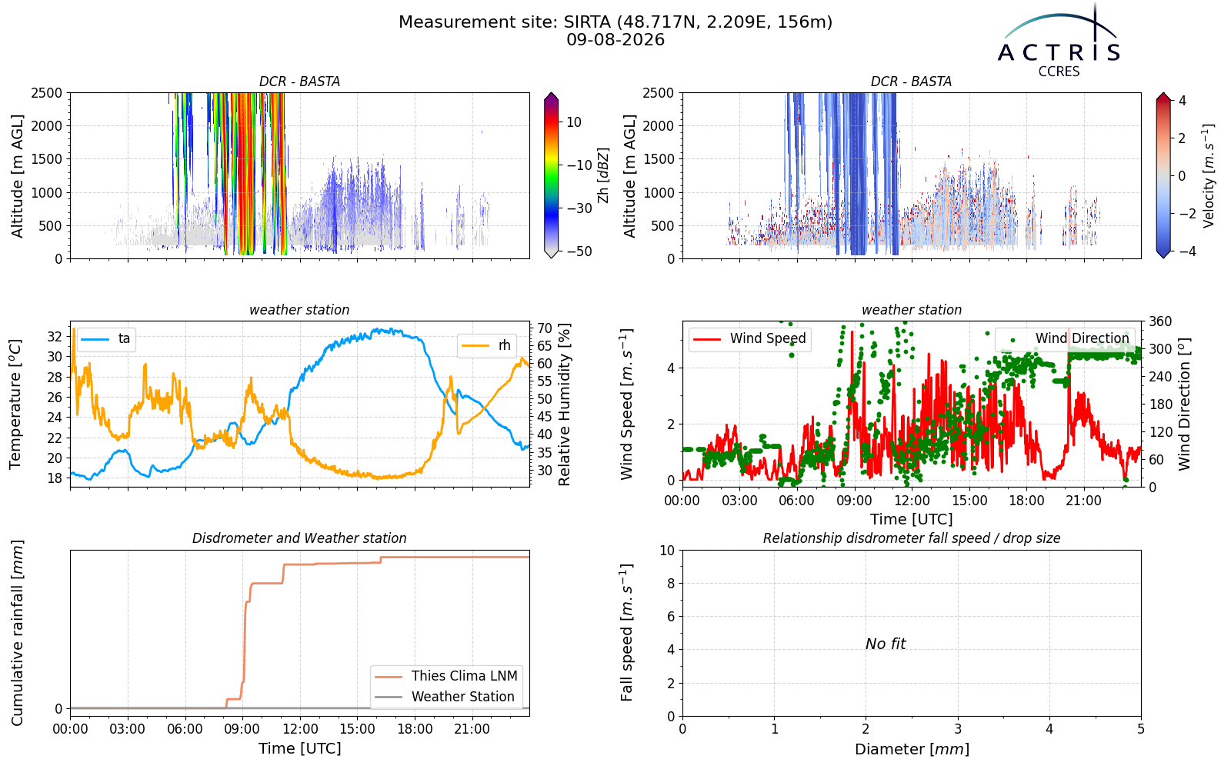
Task: Click the 'Disdrometer and Weather station' title
Action: (299, 538)
